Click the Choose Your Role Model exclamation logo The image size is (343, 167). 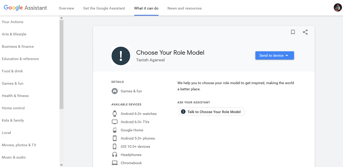pyautogui.click(x=121, y=56)
